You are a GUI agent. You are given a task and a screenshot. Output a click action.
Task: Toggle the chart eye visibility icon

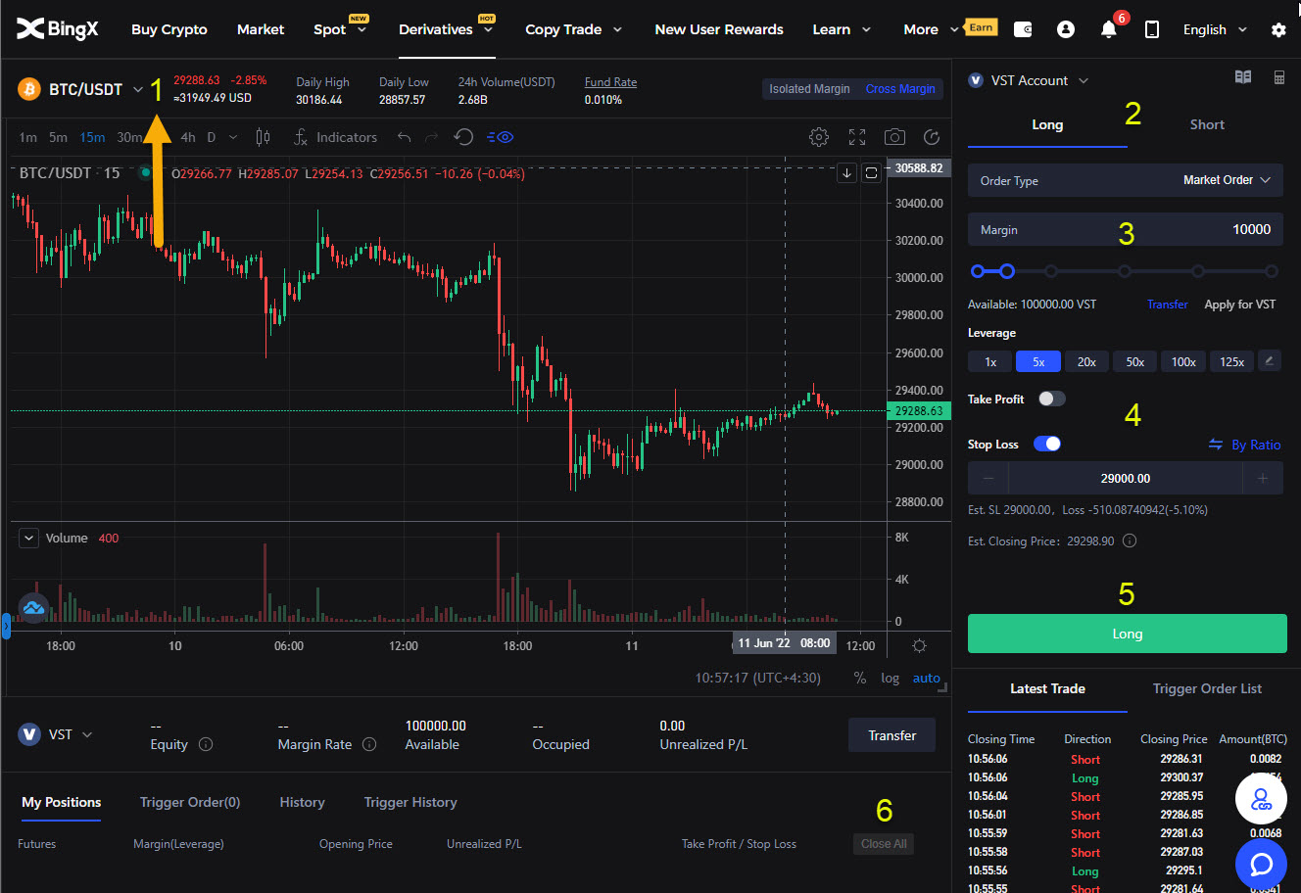pyautogui.click(x=500, y=137)
